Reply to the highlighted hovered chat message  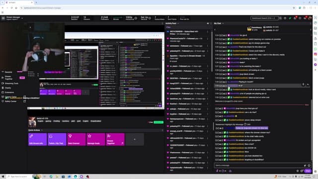coord(308,85)
